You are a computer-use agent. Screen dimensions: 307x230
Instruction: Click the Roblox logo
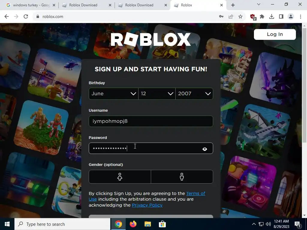(x=151, y=39)
